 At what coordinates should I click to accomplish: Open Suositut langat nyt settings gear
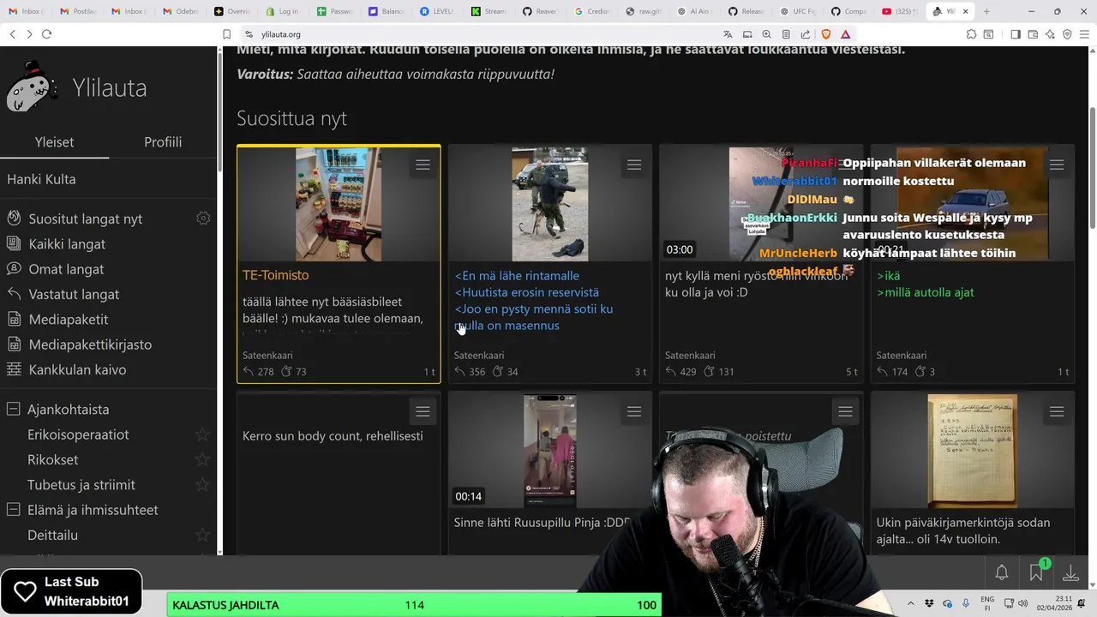203,219
